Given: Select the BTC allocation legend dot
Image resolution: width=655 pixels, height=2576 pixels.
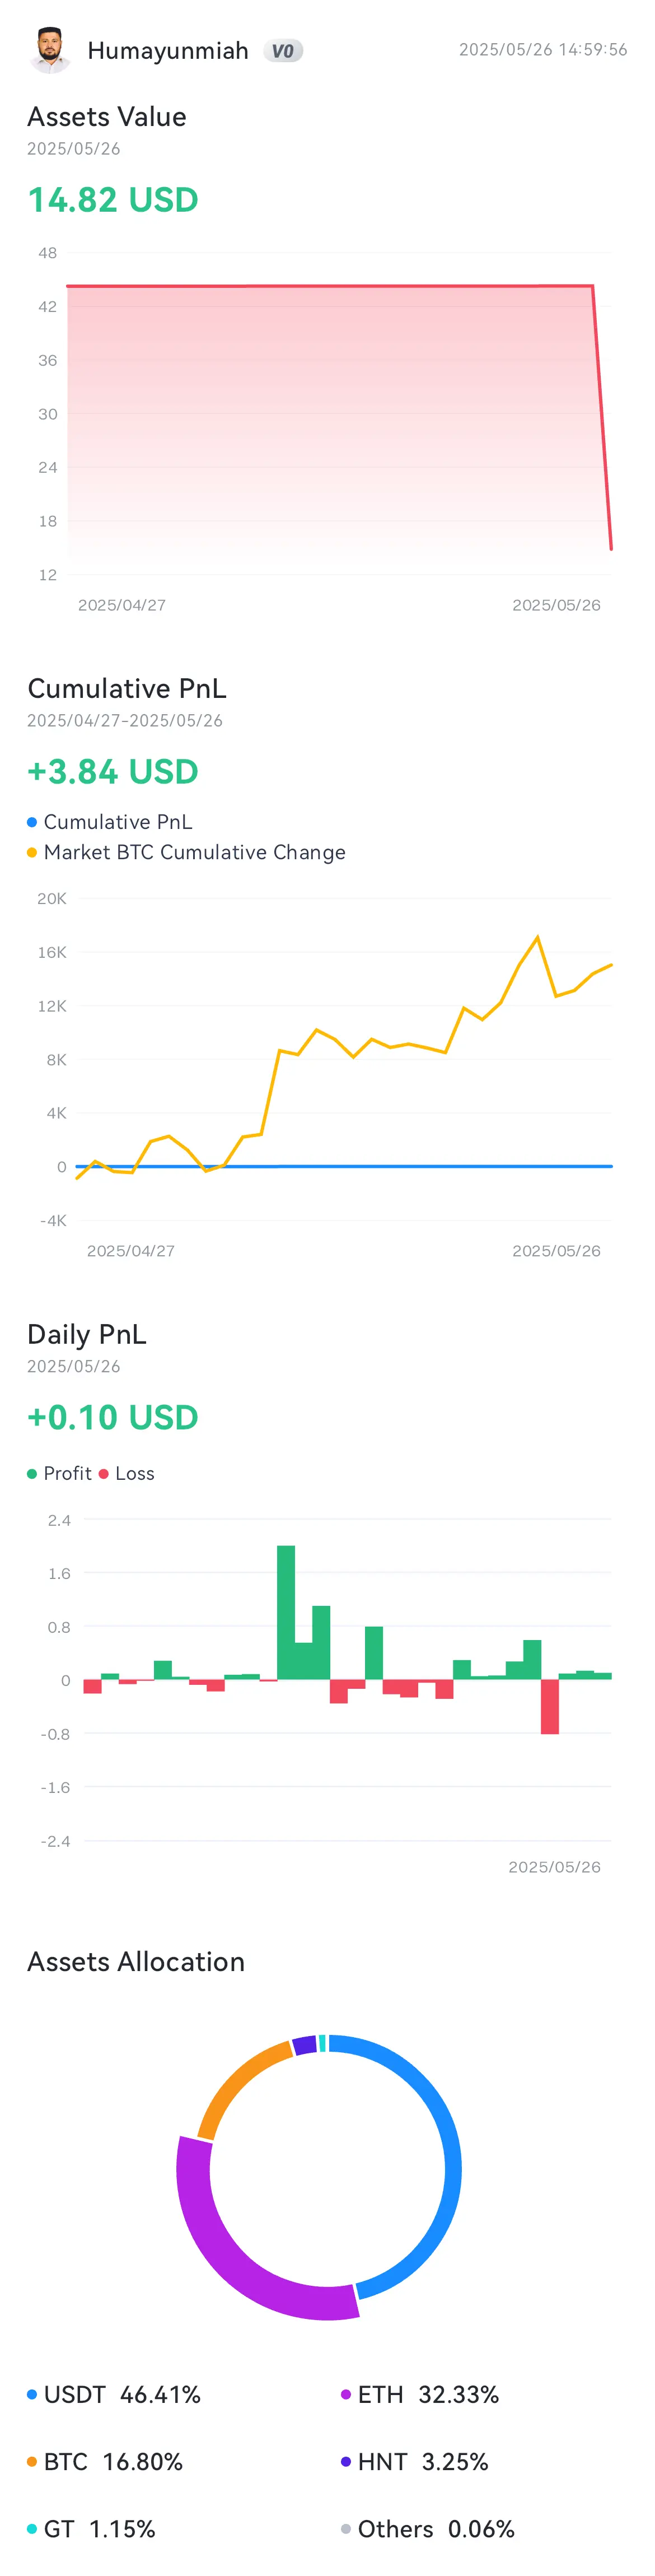Looking at the screenshot, I should click(x=32, y=2461).
